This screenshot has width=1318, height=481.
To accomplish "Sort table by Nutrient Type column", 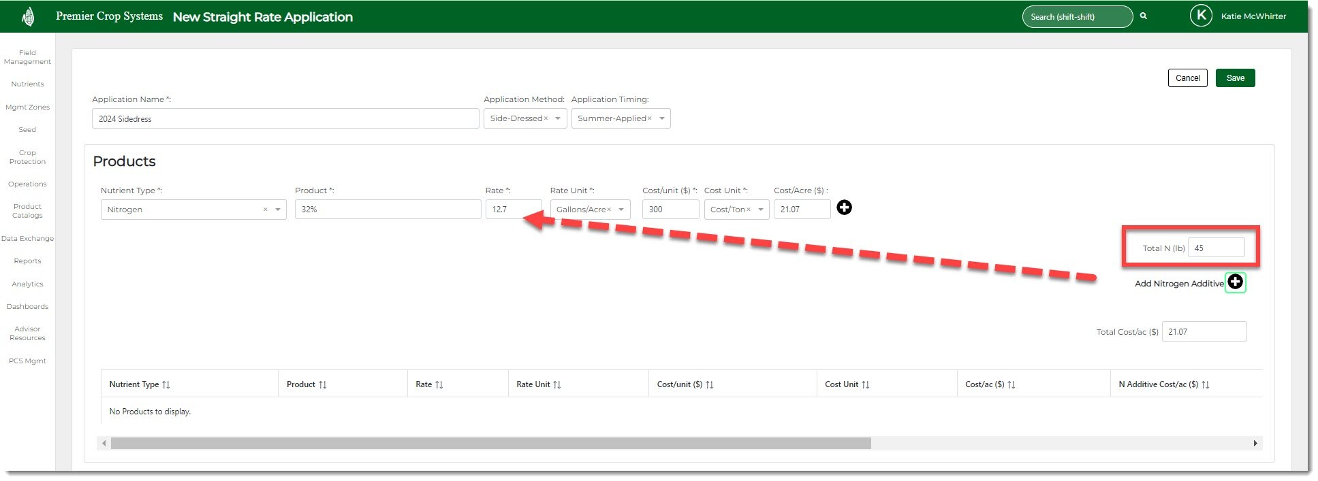I will 166,385.
